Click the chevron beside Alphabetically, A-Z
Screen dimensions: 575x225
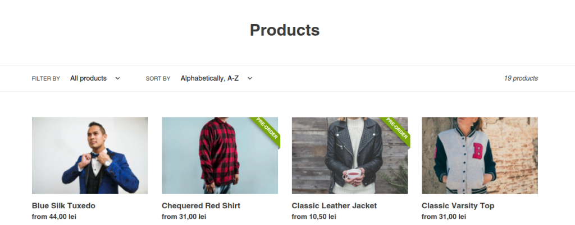(250, 78)
